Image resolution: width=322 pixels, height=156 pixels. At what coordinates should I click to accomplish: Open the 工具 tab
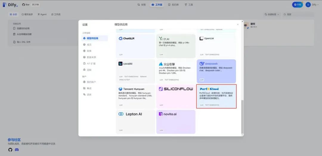tap(188, 4)
